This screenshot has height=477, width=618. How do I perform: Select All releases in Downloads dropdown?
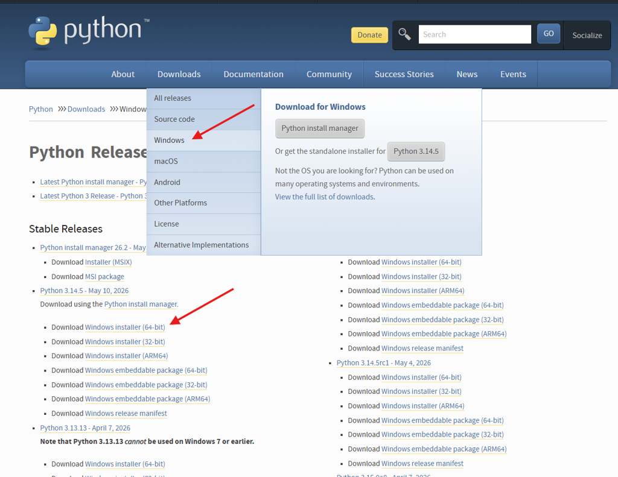tap(203, 98)
